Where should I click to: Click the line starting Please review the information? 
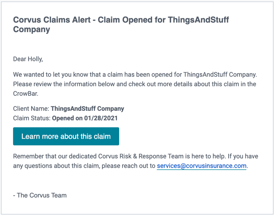coord(135,84)
